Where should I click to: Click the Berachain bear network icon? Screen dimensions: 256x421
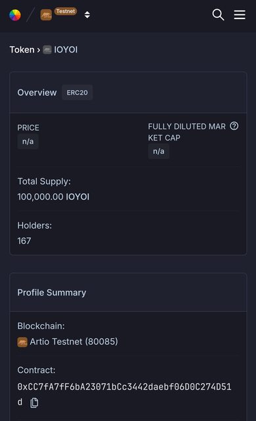(x=46, y=15)
